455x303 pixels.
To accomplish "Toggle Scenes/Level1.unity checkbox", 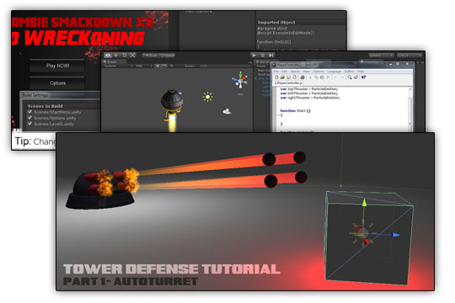I will click(29, 124).
